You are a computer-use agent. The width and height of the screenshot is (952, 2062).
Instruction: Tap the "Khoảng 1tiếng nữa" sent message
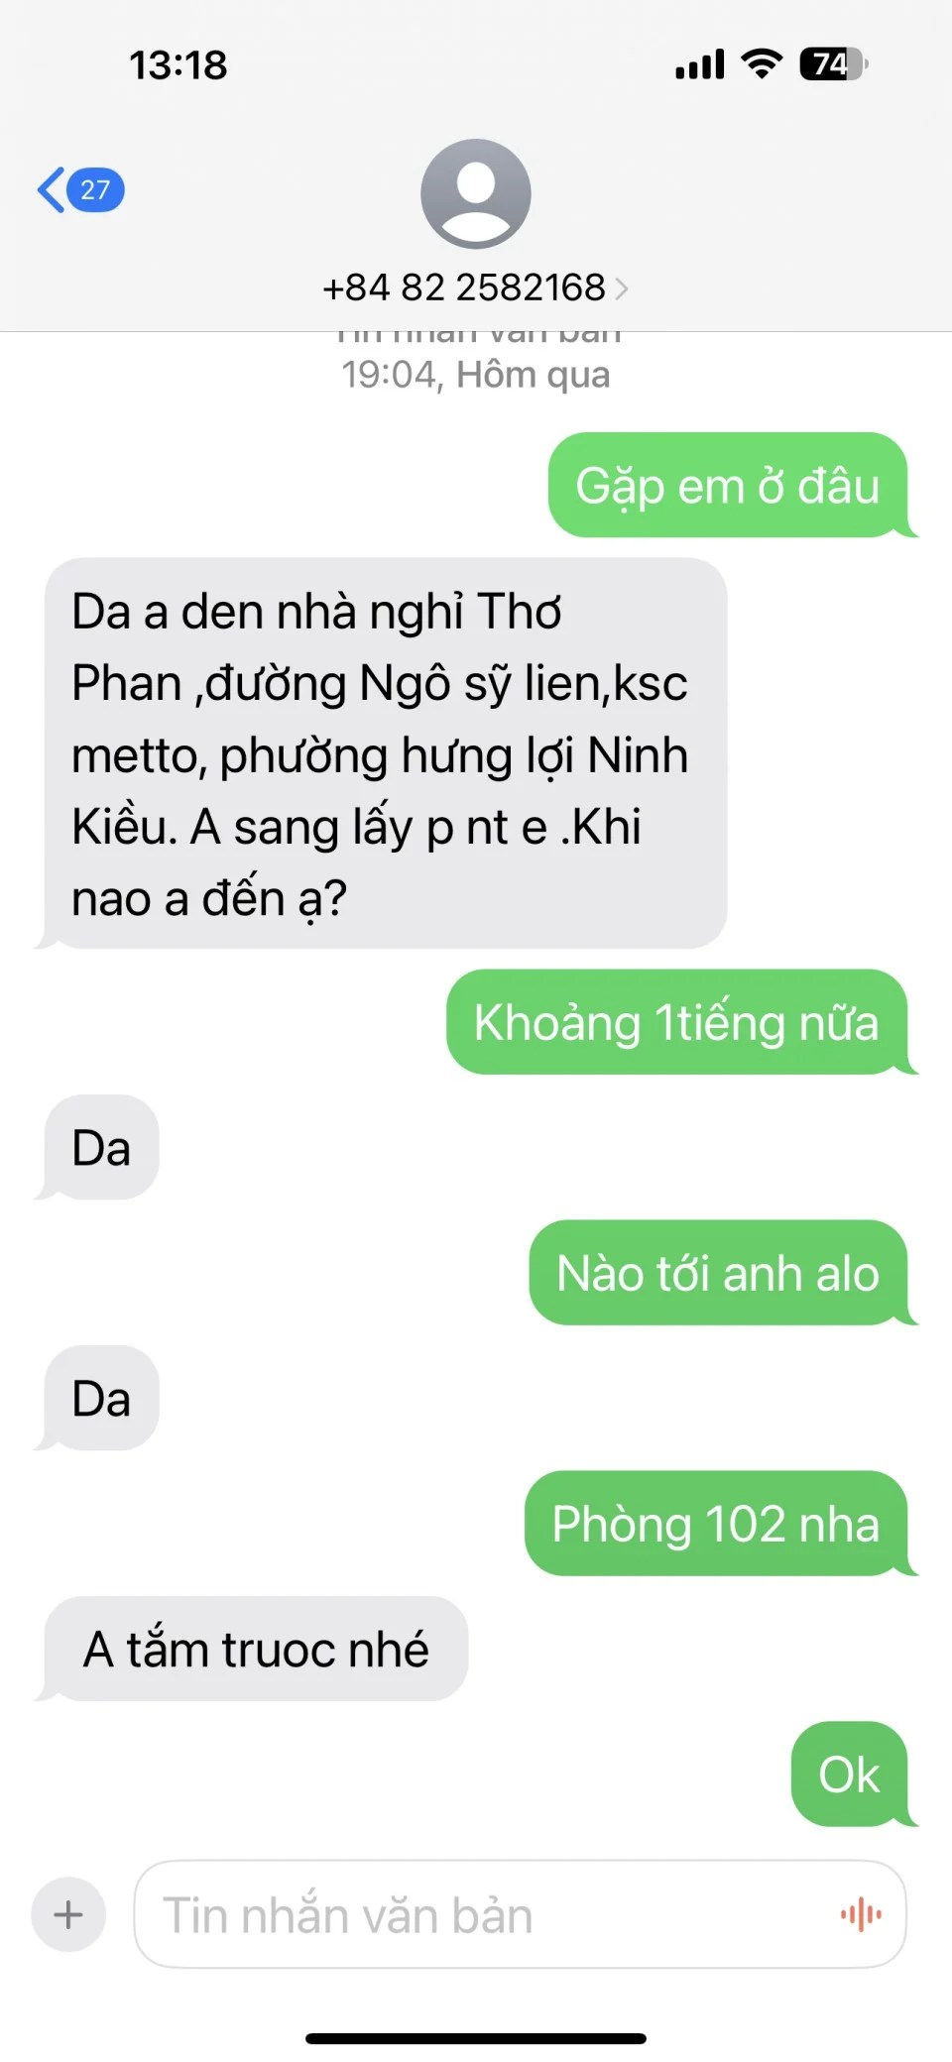point(677,1022)
